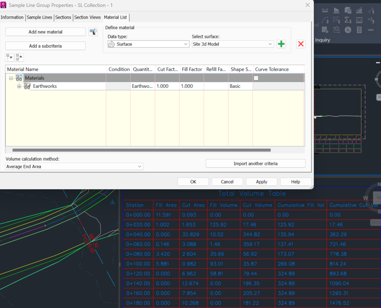Click the Import another criteria button
The width and height of the screenshot is (381, 308).
coord(255,163)
